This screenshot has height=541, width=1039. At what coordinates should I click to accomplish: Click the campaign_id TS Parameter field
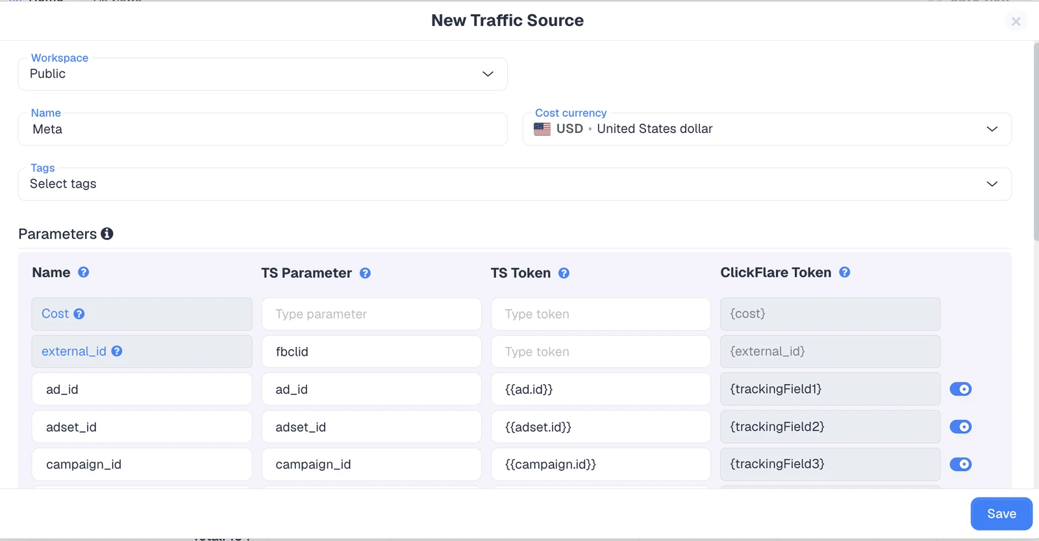point(371,464)
